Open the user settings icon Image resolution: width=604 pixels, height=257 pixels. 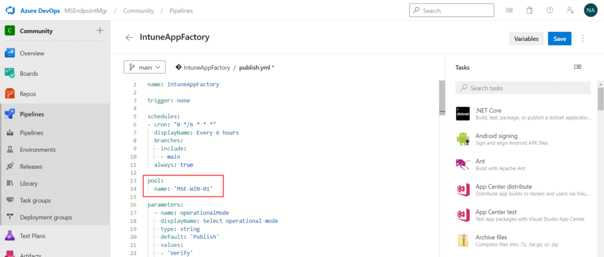[x=570, y=11]
